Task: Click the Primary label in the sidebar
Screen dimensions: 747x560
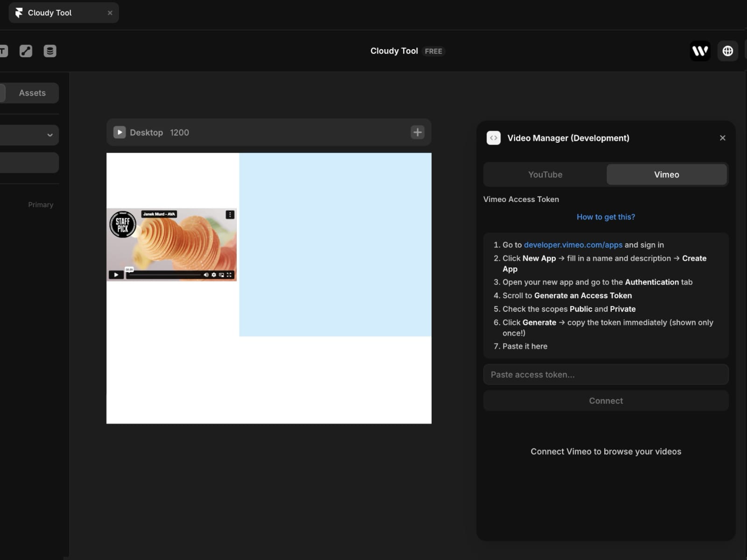Action: click(41, 205)
